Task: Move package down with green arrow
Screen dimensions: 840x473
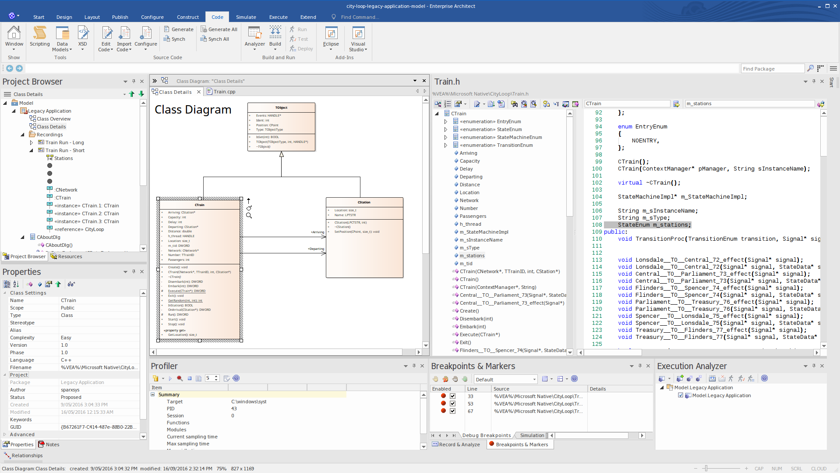Action: [x=141, y=94]
